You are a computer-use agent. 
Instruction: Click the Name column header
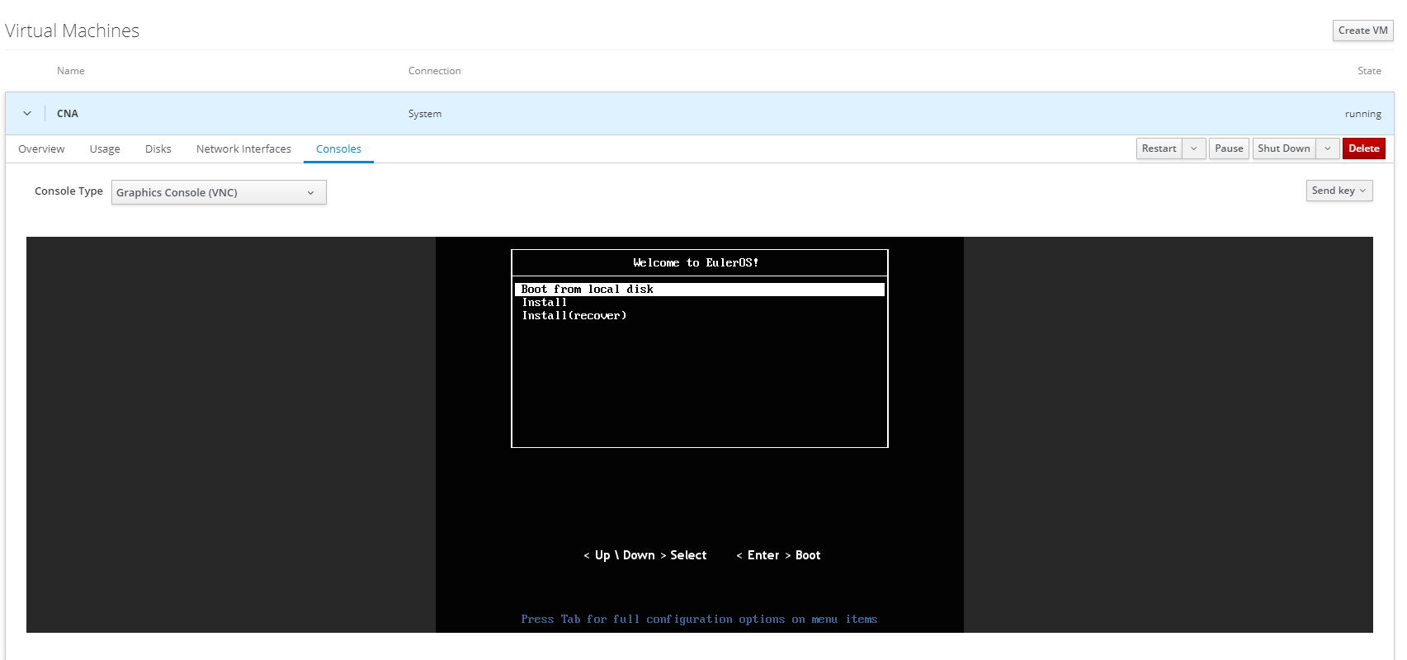pos(71,71)
